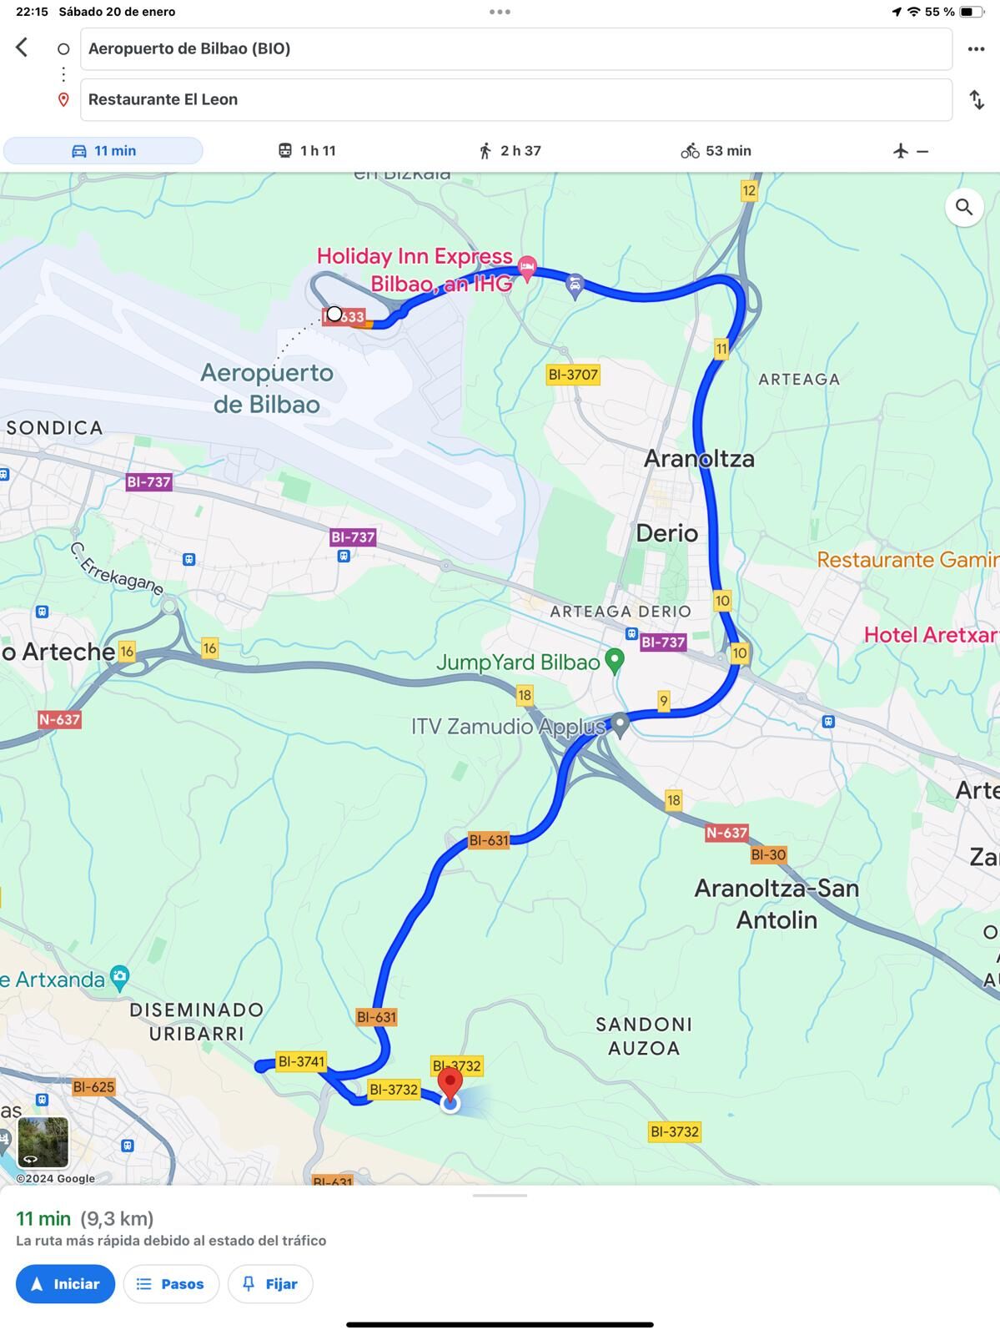Viewport: 1000px width, 1335px height.
Task: Open the Street View thumbnail
Action: coord(43,1142)
